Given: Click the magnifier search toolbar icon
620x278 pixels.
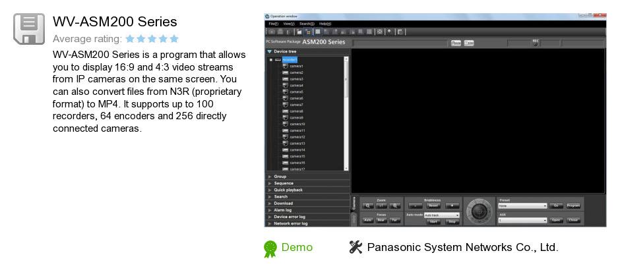Looking at the screenshot, I should (x=390, y=32).
